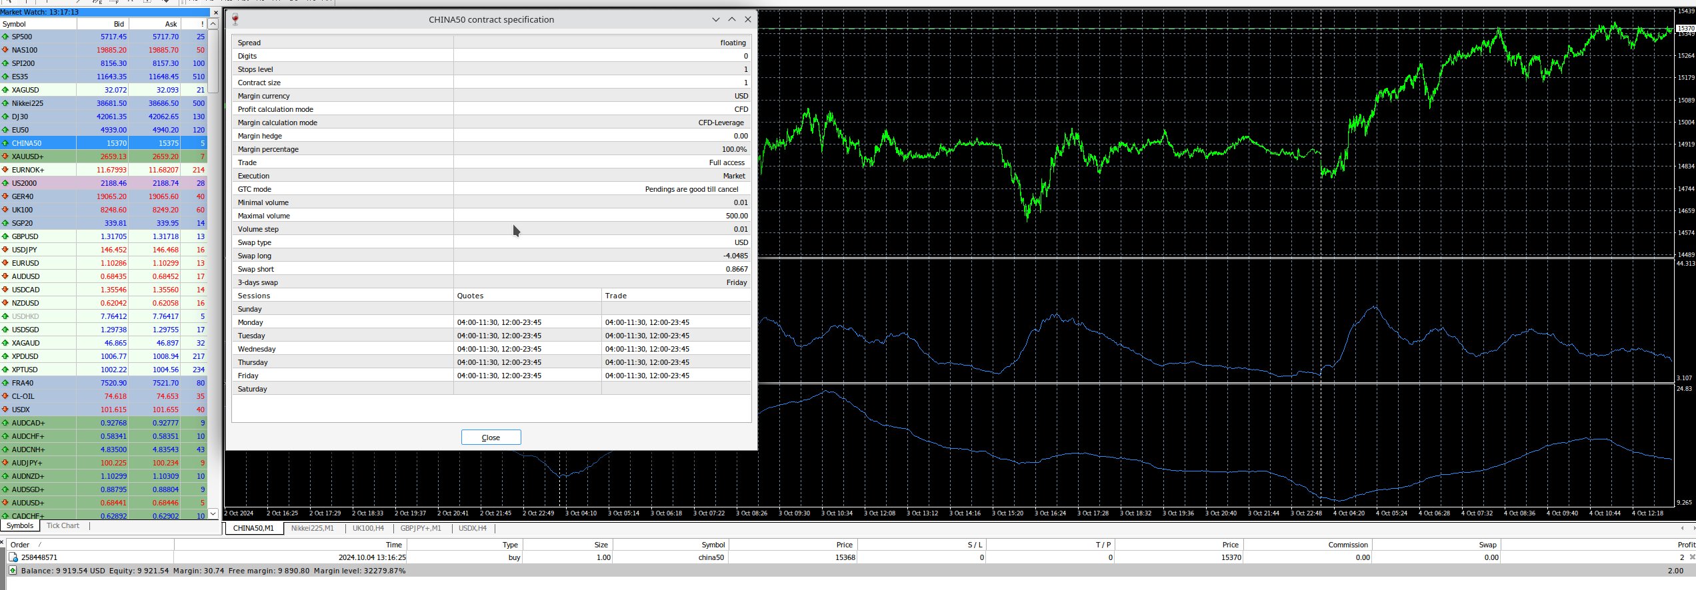Select the USDX symbol row
1696x590 pixels.
point(103,410)
